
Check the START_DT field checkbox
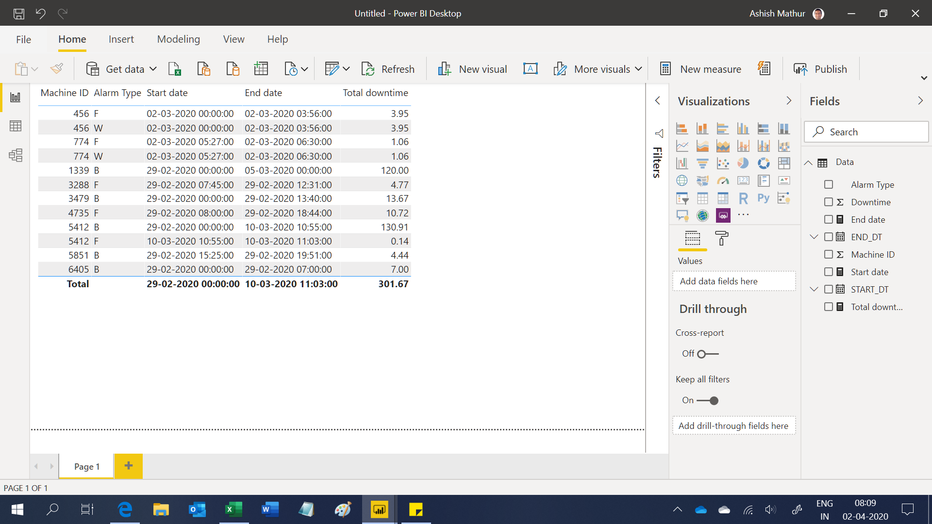(829, 290)
